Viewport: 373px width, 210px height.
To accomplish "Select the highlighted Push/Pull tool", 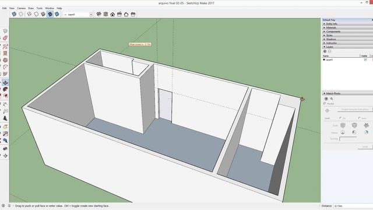I will pos(5,82).
